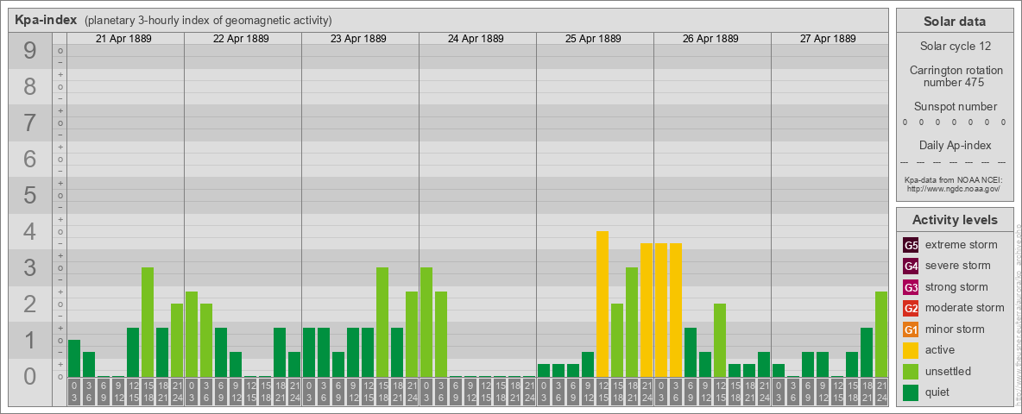This screenshot has height=414, width=1022.
Task: Click the Kp scale number 5 on the axis
Action: tap(29, 195)
